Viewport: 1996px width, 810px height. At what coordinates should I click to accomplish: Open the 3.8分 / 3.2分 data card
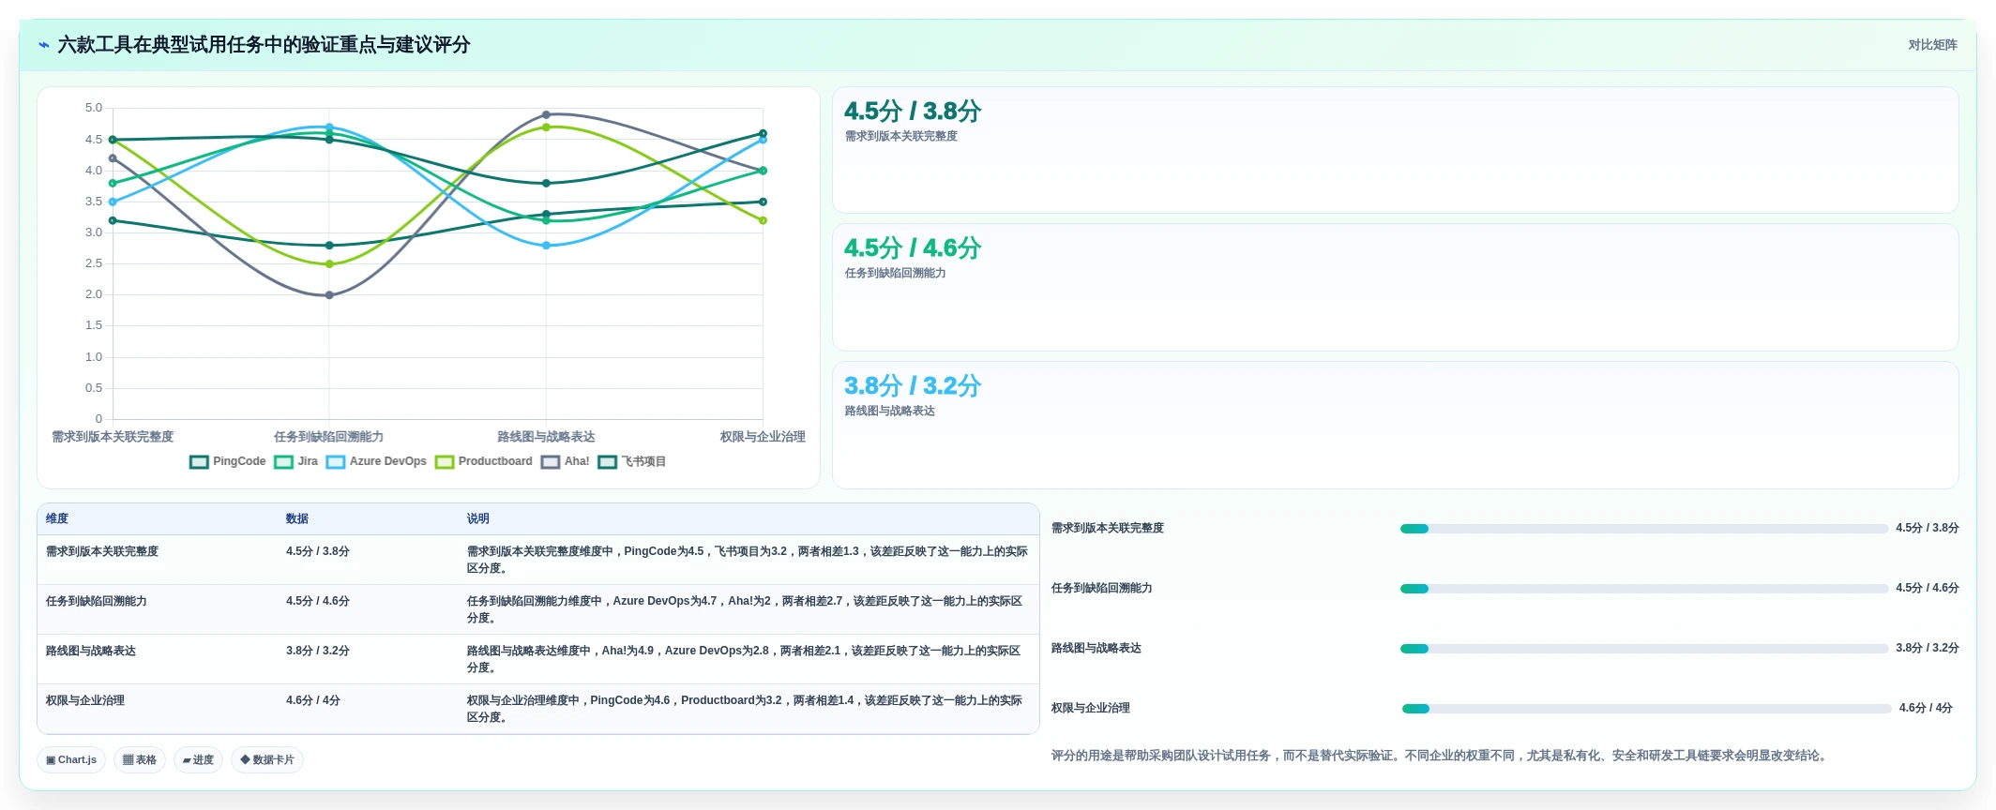(x=1395, y=425)
